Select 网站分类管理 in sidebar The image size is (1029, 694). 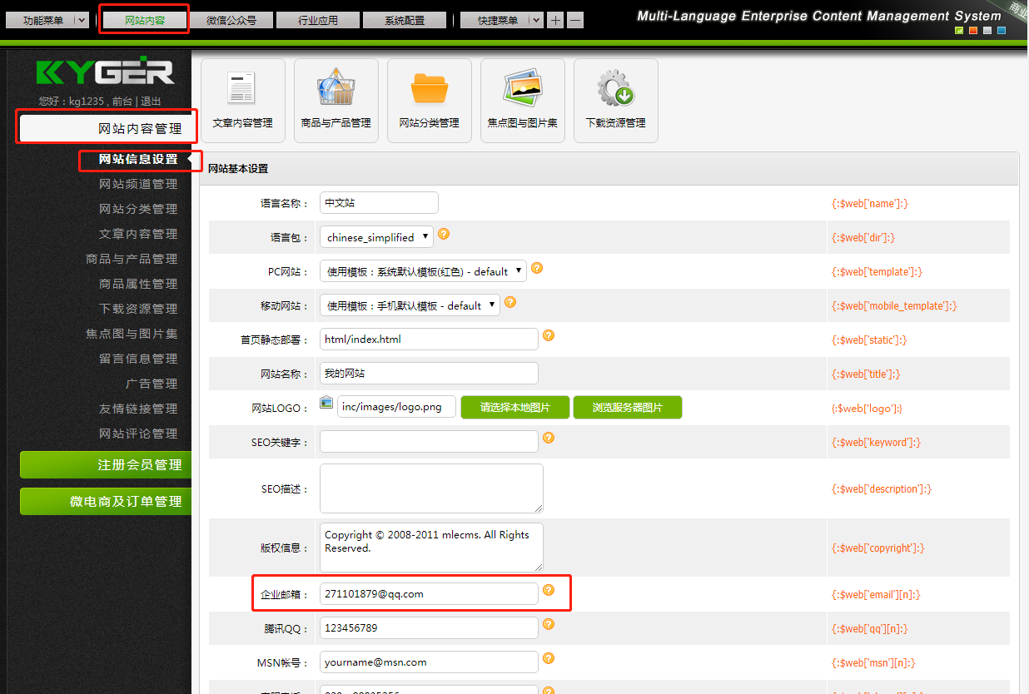138,209
